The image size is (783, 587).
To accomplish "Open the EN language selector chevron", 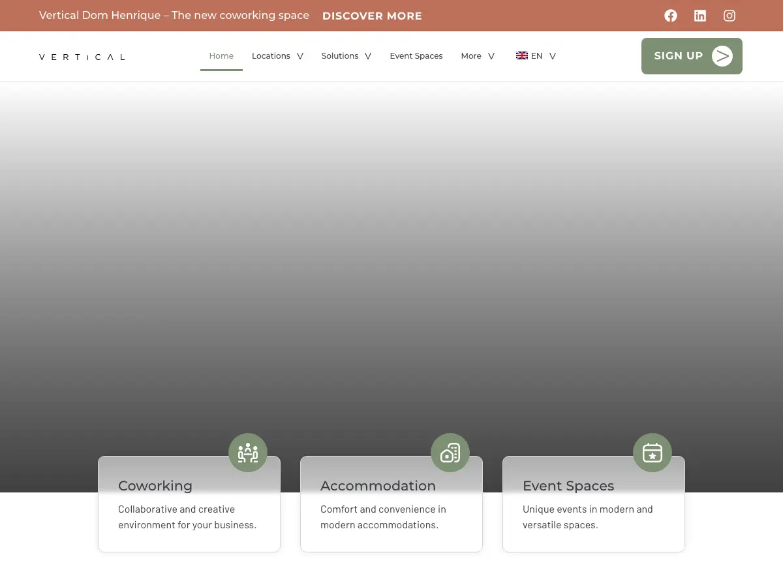I will pos(553,56).
